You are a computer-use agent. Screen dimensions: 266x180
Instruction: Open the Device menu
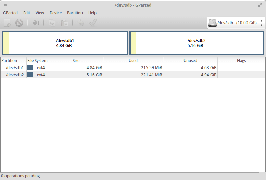[55, 13]
